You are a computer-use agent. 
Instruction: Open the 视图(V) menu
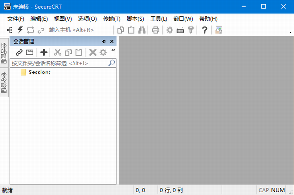63,19
